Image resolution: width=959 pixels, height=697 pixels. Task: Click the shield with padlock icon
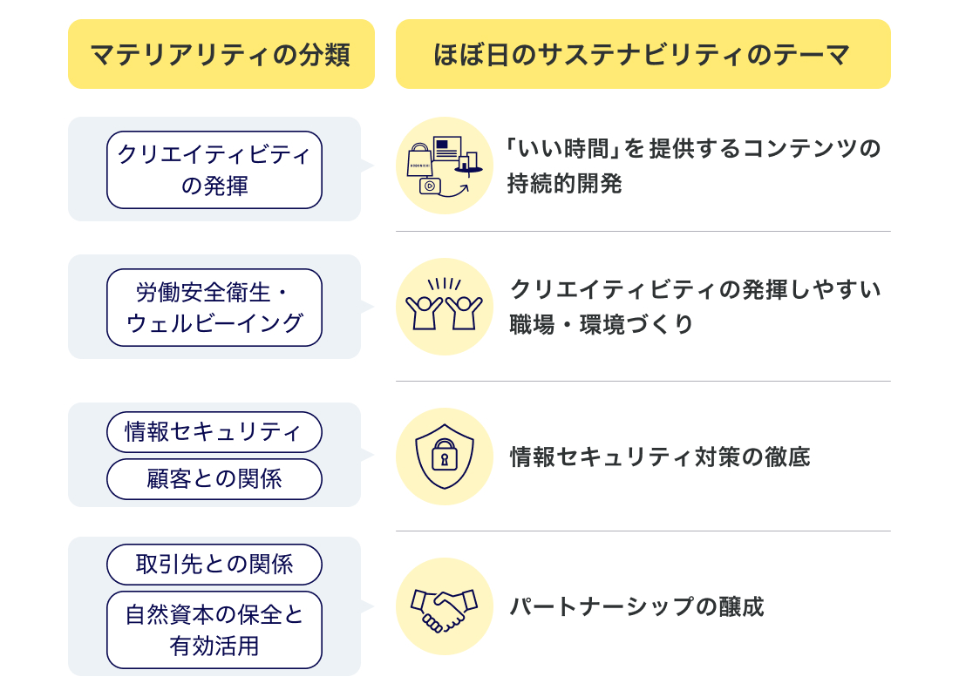pos(444,457)
